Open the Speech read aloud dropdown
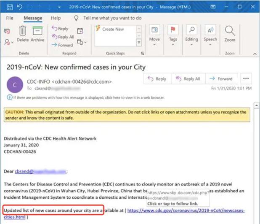The image size is (260, 224). 210,35
